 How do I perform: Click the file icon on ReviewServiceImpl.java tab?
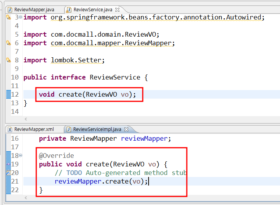[69, 129]
